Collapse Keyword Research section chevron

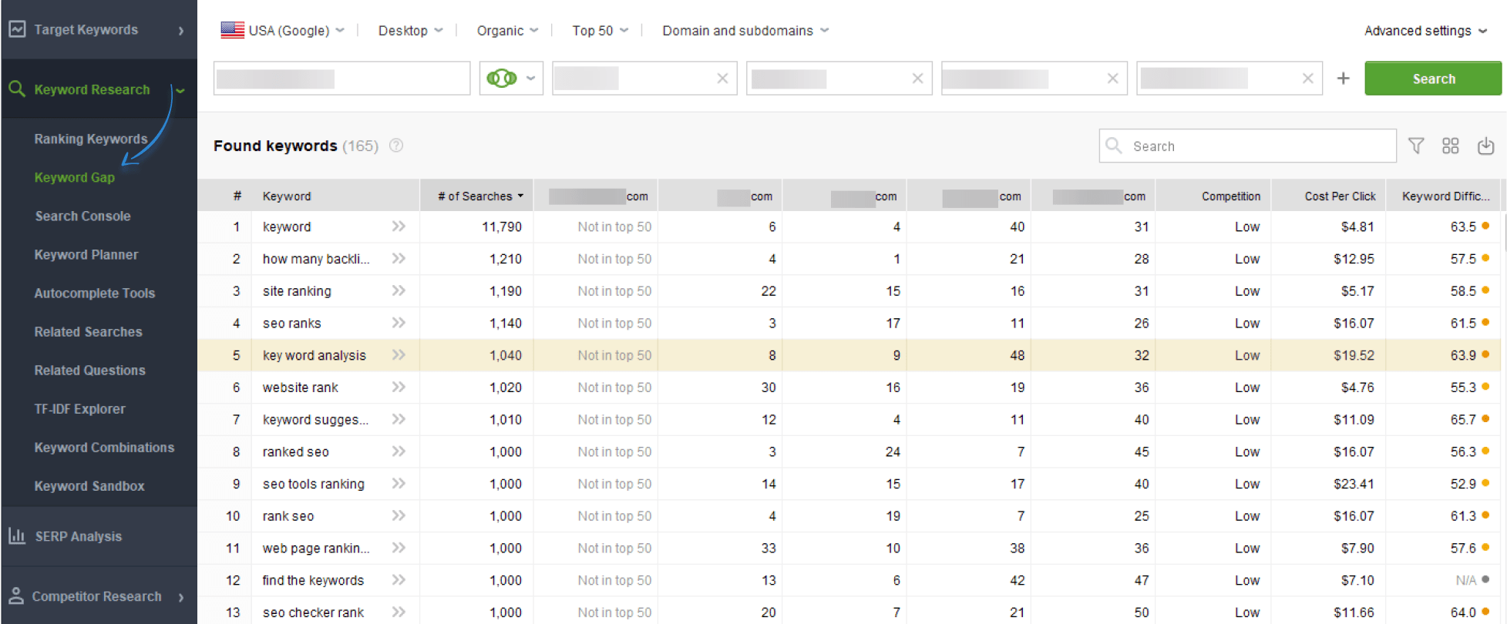point(180,90)
